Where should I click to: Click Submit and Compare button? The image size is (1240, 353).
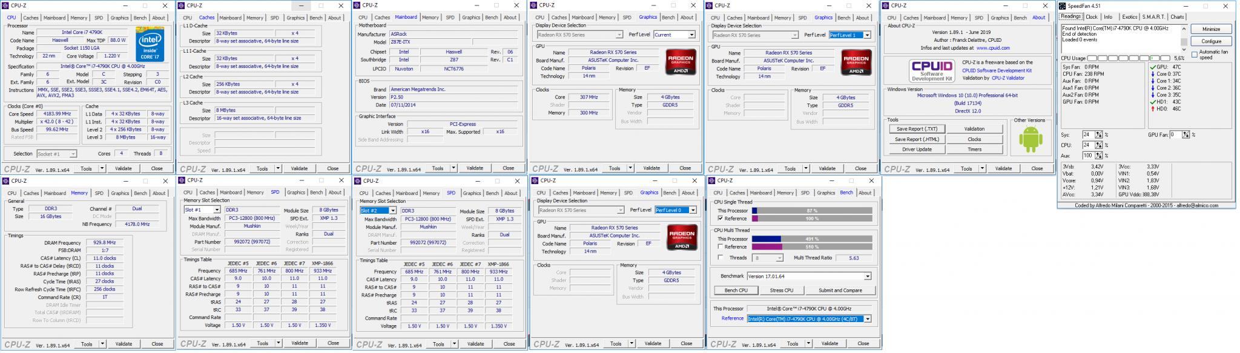pyautogui.click(x=840, y=290)
